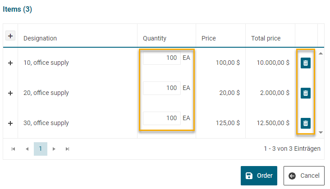Expand row 20, office supply
This screenshot has height=189, width=330.
[x=10, y=93]
